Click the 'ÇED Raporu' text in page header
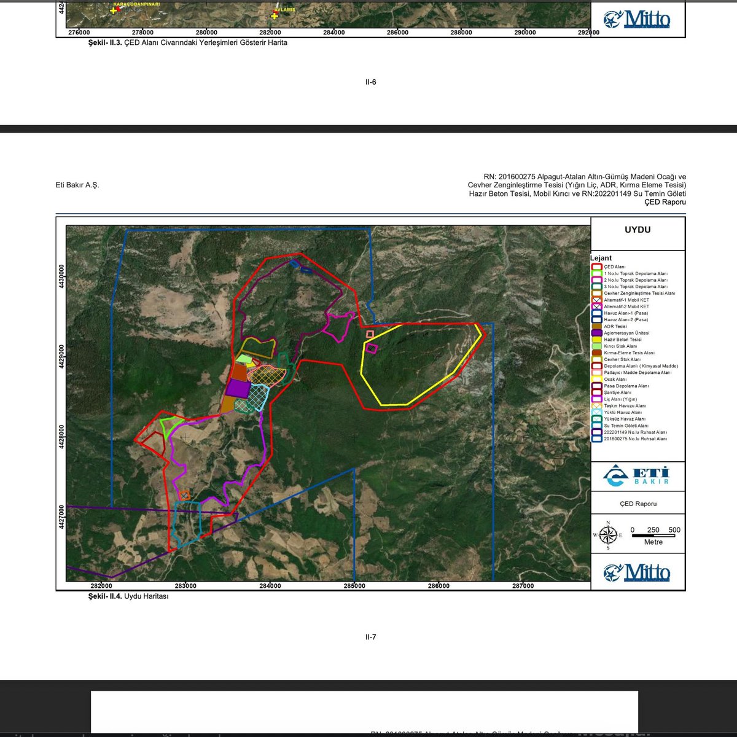The height and width of the screenshot is (737, 737). tap(665, 202)
